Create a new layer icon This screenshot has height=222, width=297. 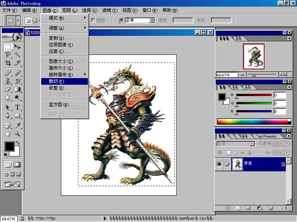[271, 208]
